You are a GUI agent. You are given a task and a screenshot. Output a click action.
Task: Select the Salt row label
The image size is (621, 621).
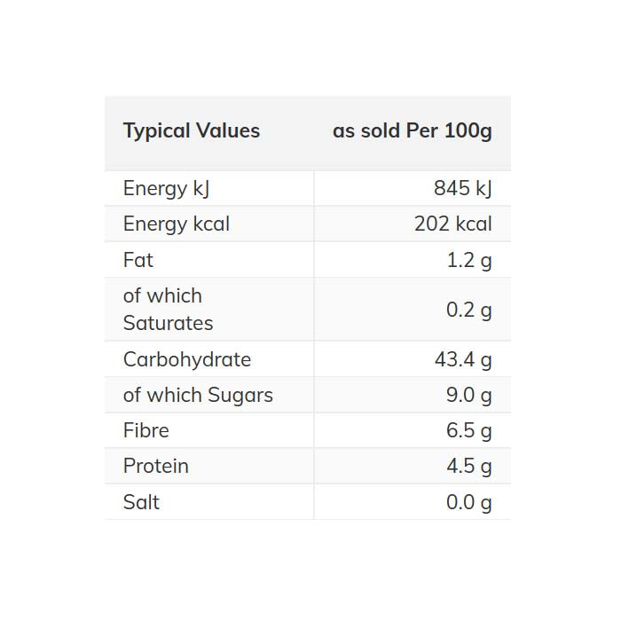coord(142,502)
